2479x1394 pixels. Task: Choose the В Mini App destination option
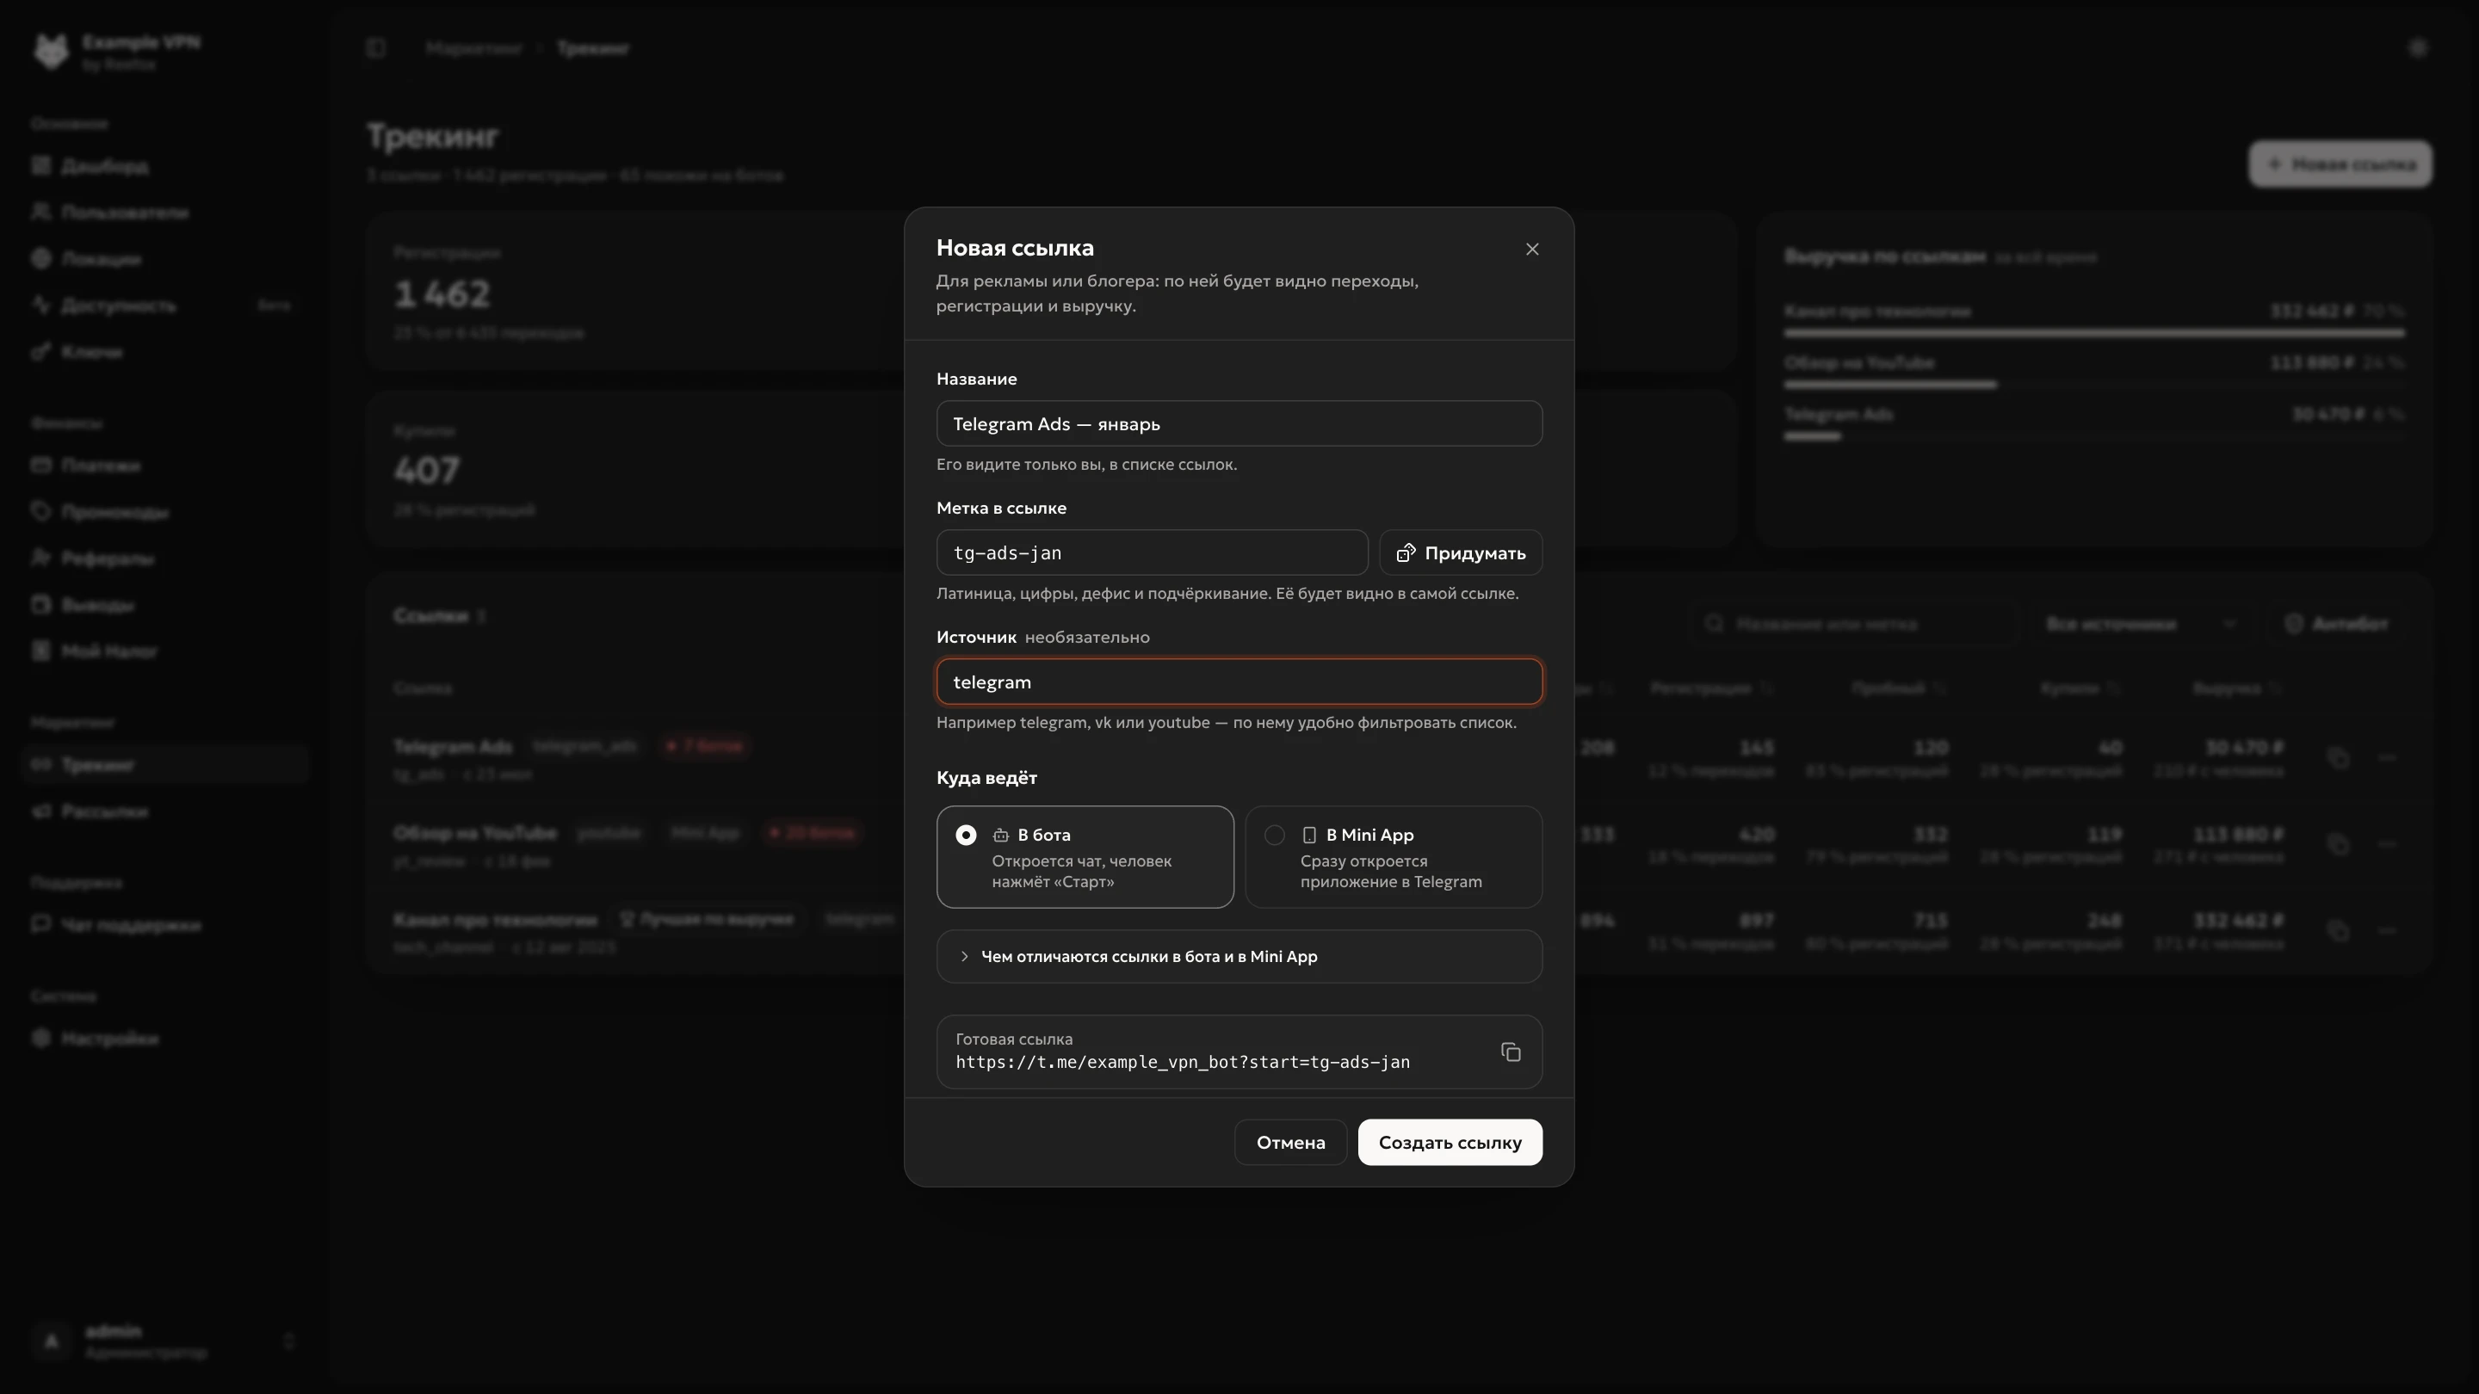click(1394, 857)
